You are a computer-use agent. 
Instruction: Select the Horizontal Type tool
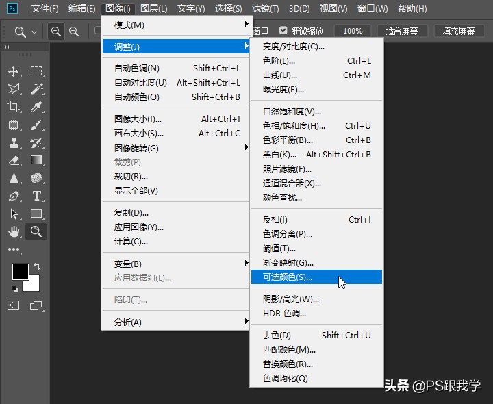coord(36,197)
